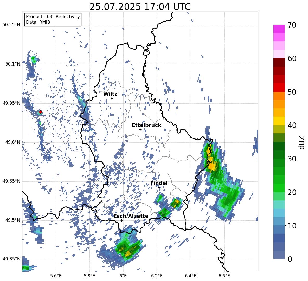
Task: Click the 50 dBZ colorbar tick label
Action: coord(292,92)
